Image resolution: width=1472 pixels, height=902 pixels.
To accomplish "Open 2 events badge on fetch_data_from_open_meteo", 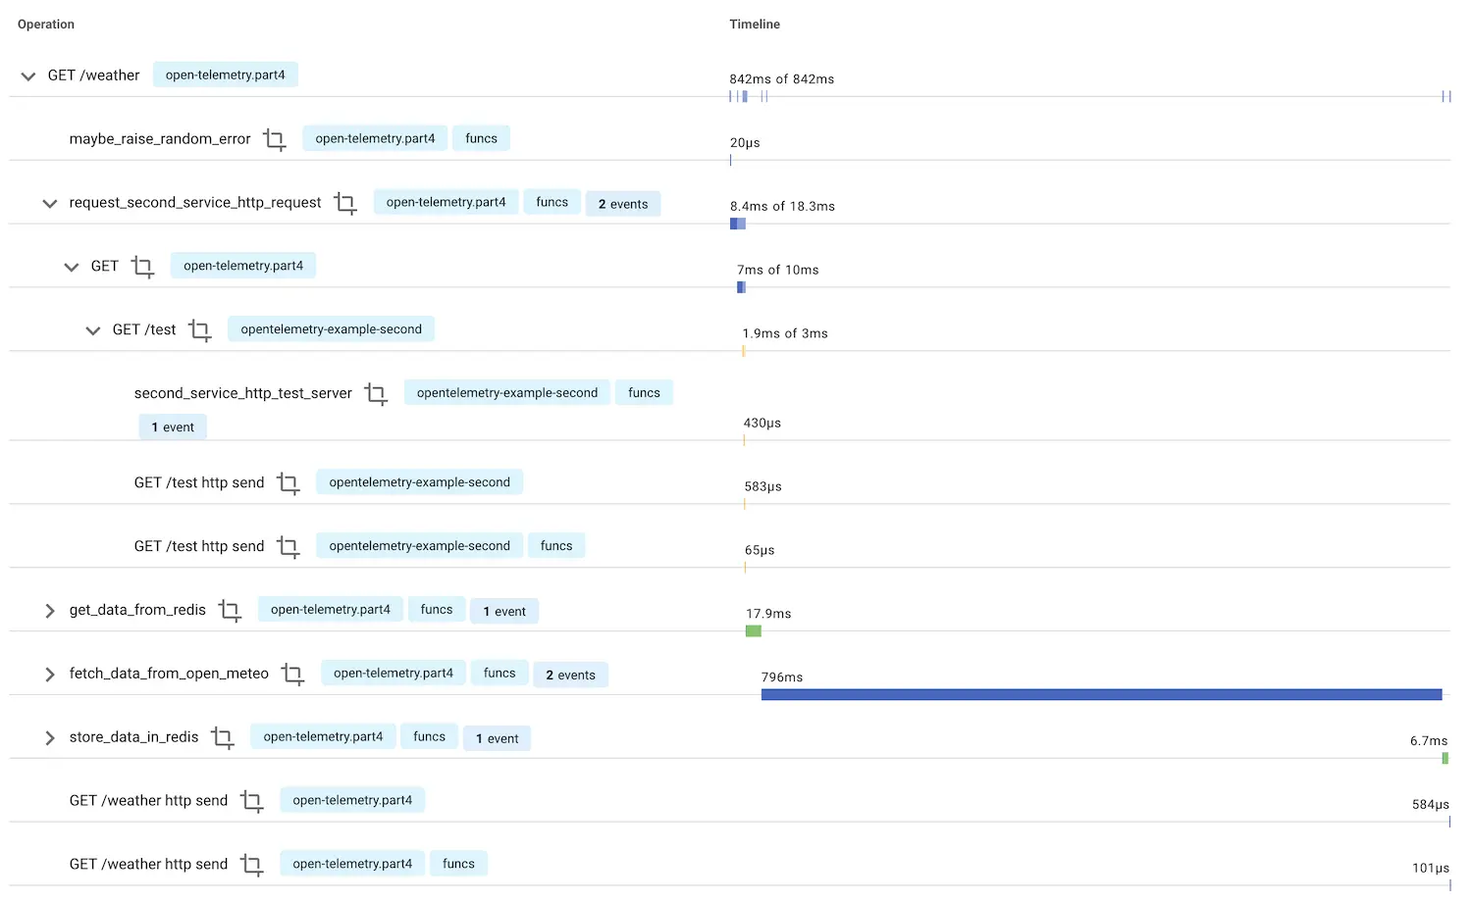I will pos(570,675).
